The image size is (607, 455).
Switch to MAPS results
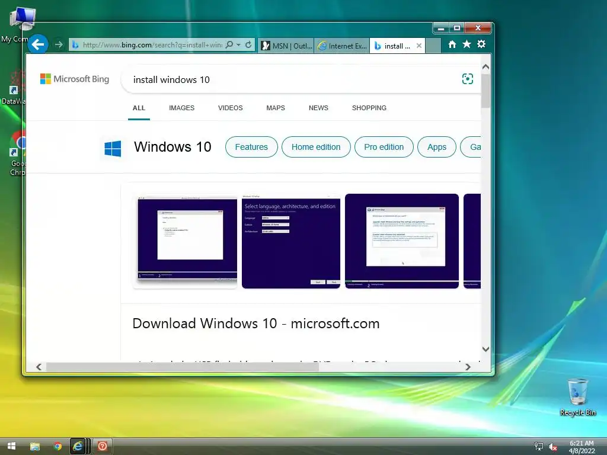pyautogui.click(x=276, y=108)
